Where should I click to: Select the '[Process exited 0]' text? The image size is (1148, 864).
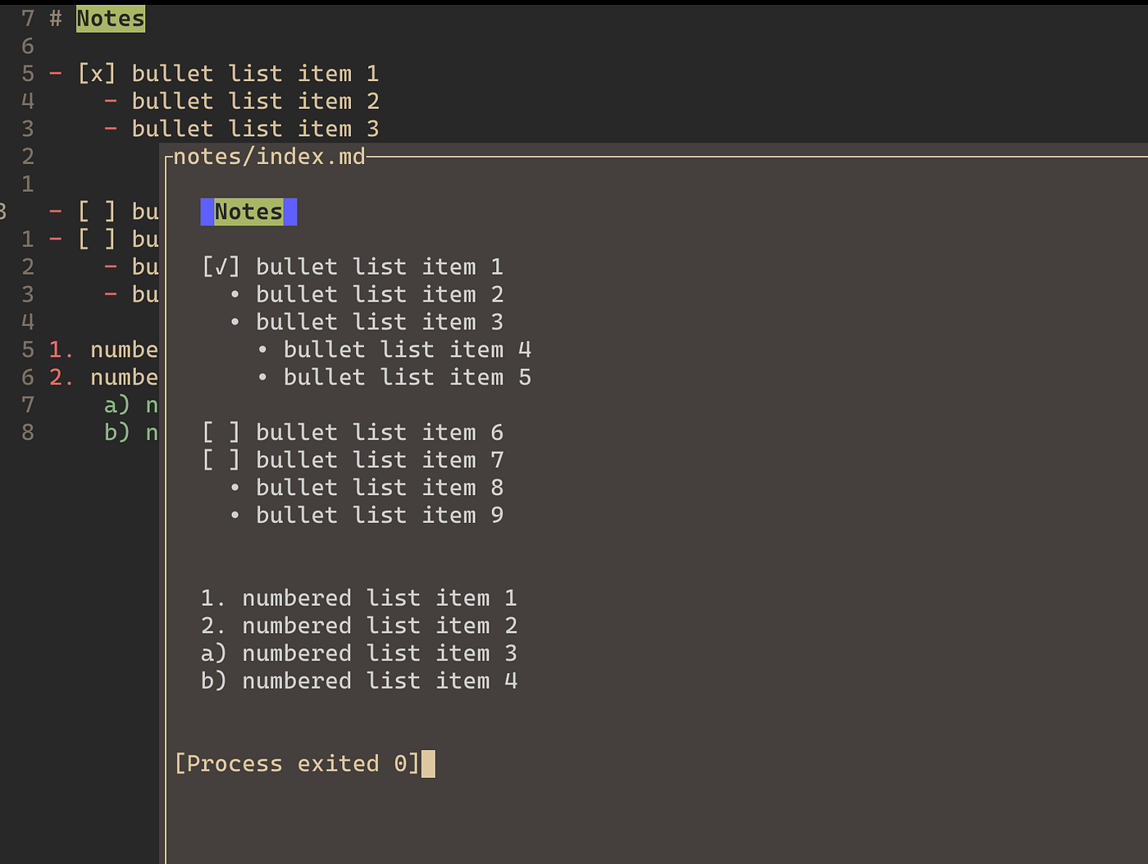click(297, 764)
